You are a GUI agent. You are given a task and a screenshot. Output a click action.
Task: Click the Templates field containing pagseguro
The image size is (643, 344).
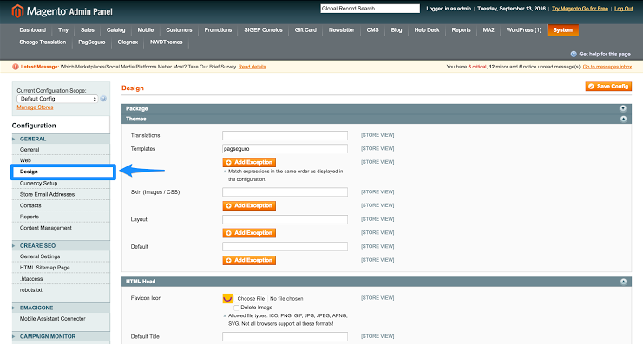tap(285, 149)
